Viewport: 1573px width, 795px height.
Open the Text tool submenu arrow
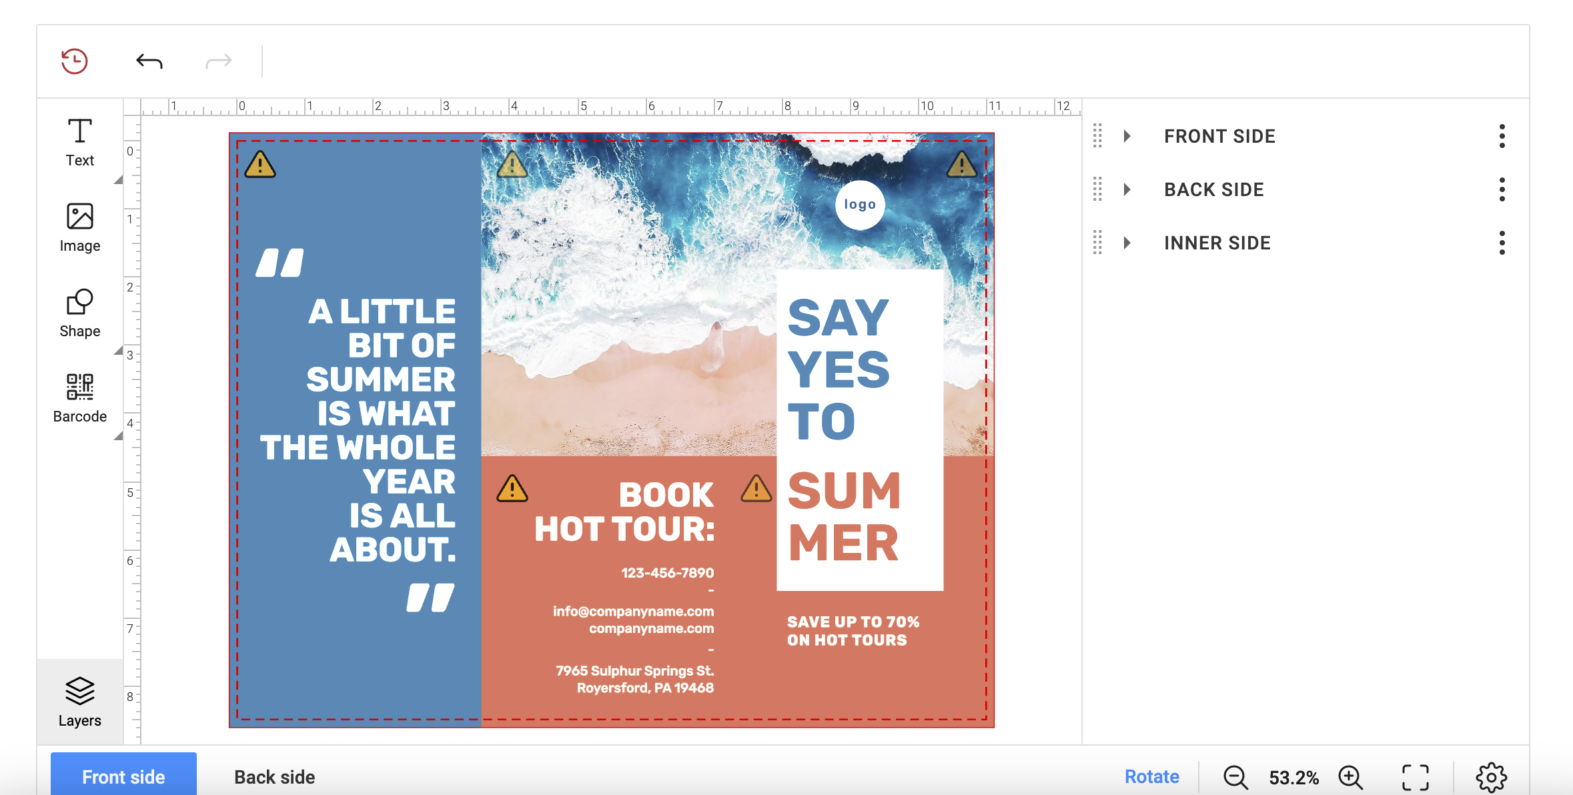pyautogui.click(x=118, y=180)
